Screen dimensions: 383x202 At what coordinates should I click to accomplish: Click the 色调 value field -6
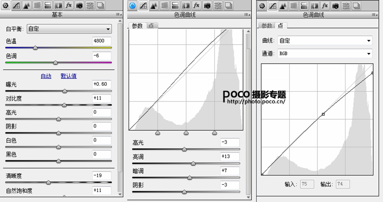click(x=102, y=56)
